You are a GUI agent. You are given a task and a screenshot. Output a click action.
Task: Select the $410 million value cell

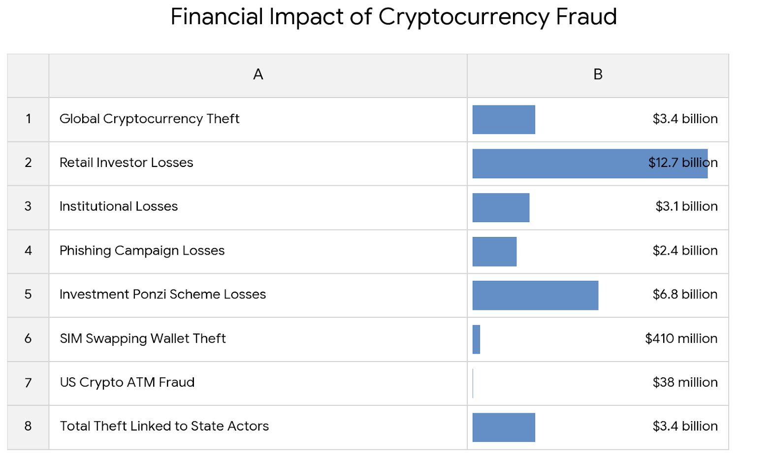pos(681,339)
